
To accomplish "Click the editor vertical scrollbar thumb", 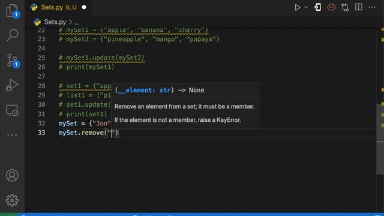I will tap(380, 139).
